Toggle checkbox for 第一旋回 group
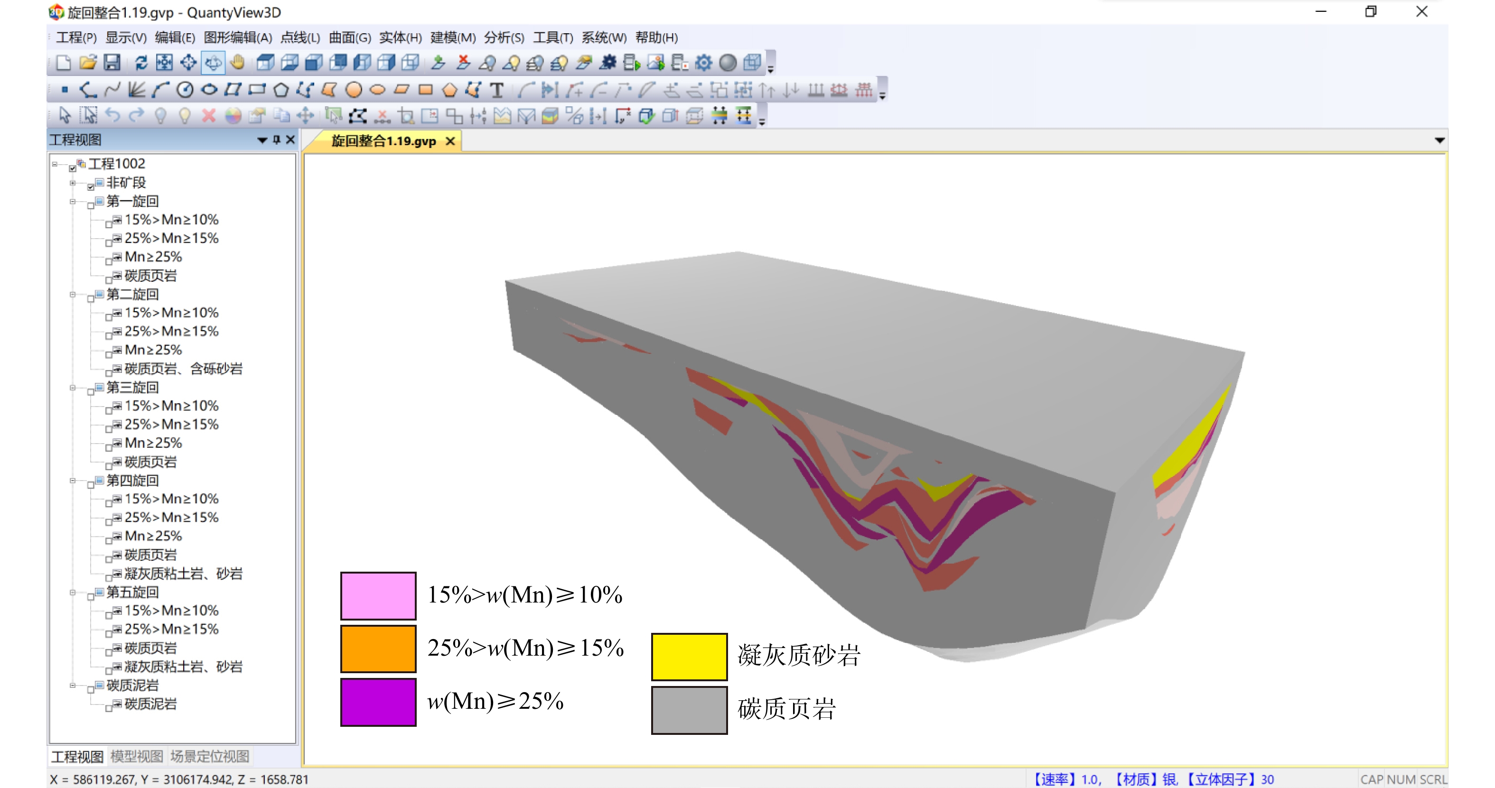Viewport: 1495px width, 788px height. [x=91, y=205]
